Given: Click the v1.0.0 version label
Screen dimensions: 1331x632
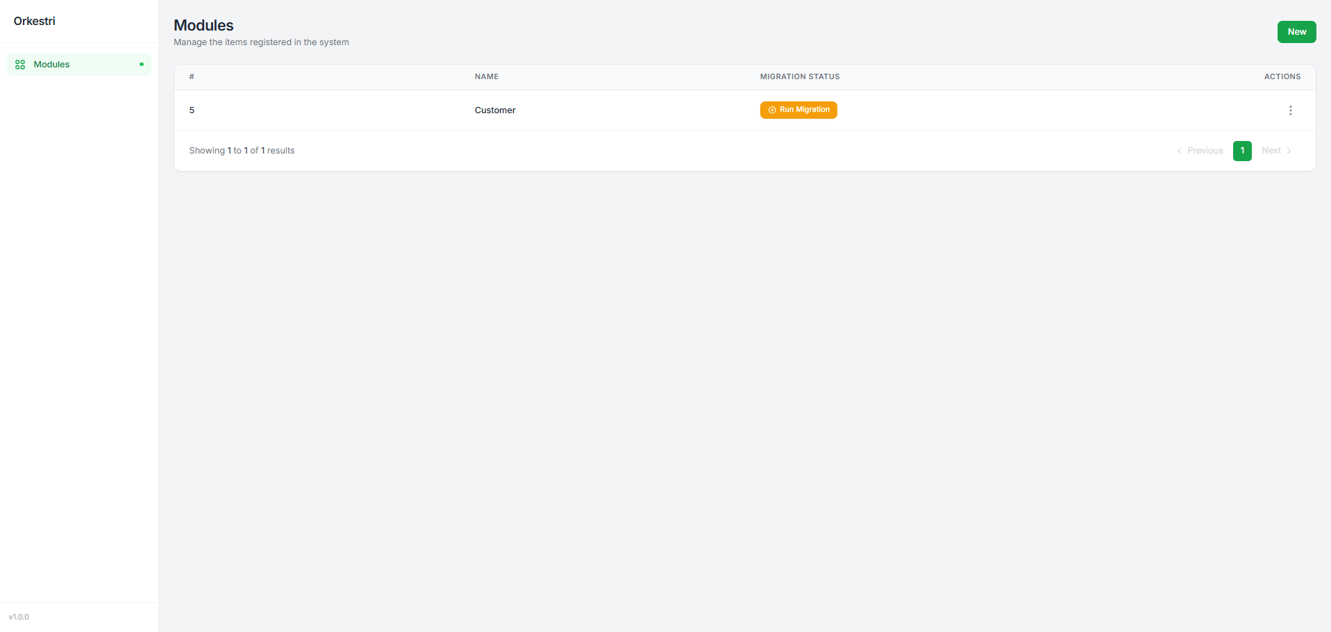Looking at the screenshot, I should tap(19, 617).
